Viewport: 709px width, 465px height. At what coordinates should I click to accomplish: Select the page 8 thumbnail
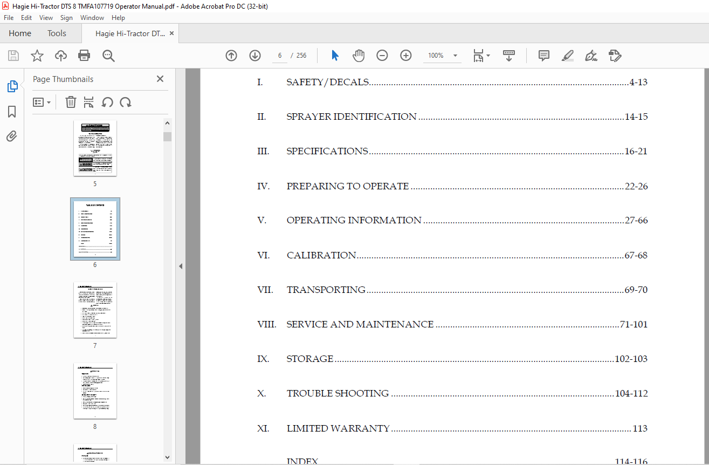click(95, 391)
